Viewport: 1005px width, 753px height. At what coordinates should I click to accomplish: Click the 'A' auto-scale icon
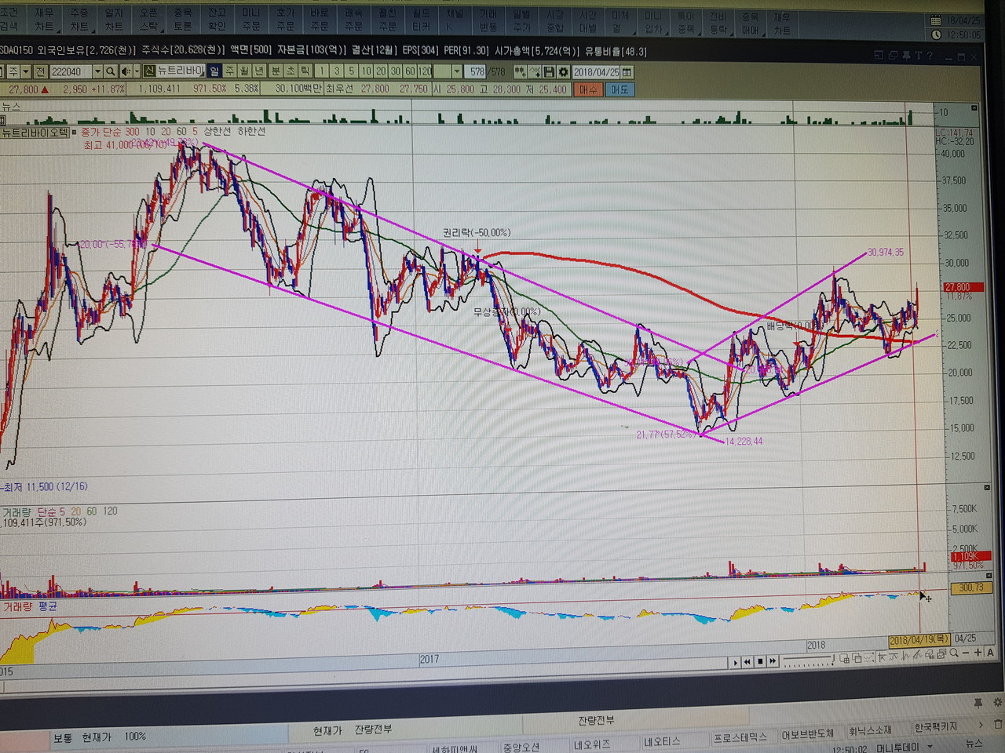click(990, 653)
